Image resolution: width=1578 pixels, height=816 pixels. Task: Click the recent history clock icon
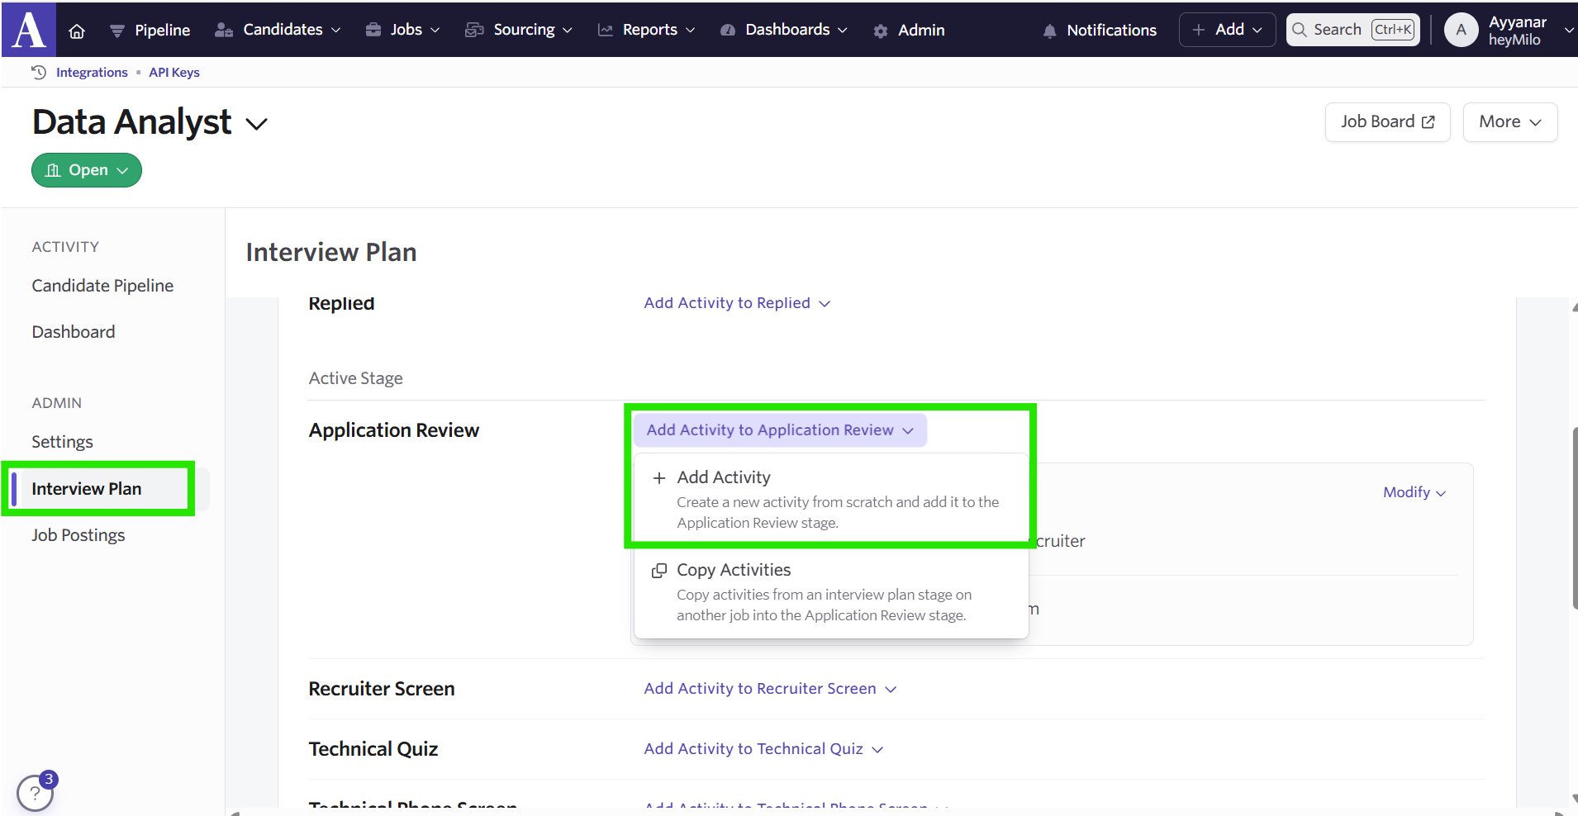[39, 72]
